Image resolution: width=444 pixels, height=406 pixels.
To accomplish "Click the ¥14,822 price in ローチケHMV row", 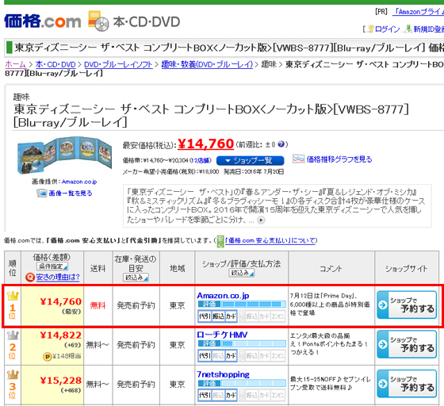I will [x=60, y=335].
